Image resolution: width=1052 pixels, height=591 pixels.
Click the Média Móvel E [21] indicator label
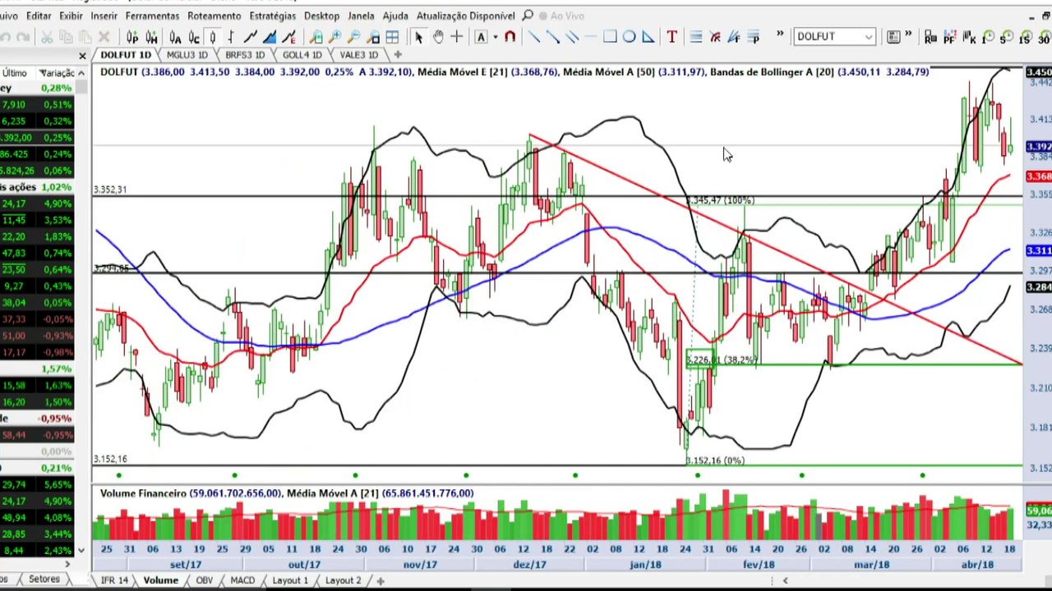click(462, 72)
